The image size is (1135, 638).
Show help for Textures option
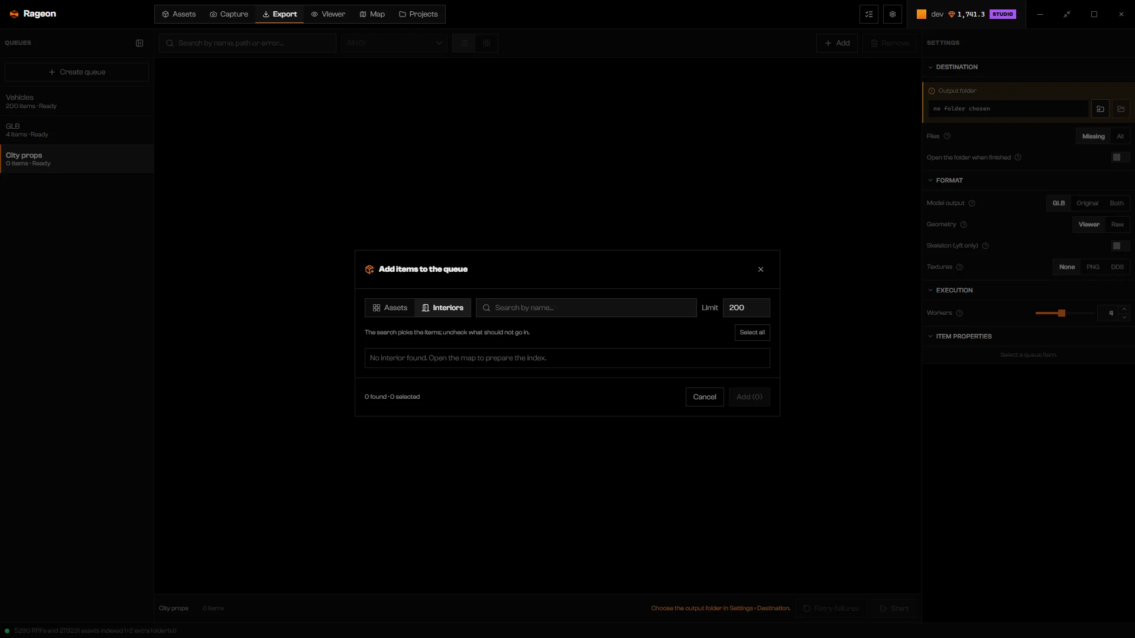[x=959, y=267]
